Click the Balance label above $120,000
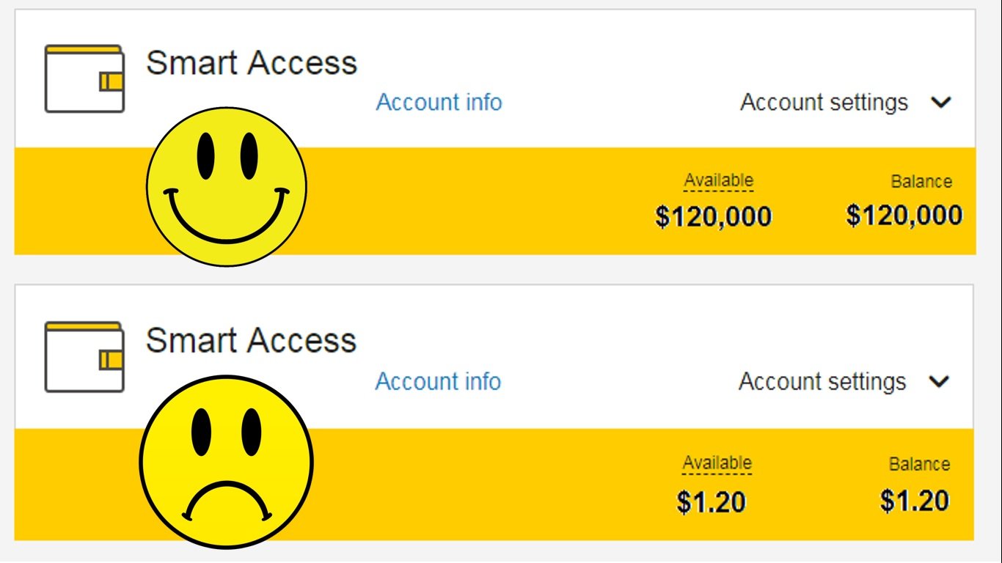Screen dimensions: 1002x563 click(921, 182)
